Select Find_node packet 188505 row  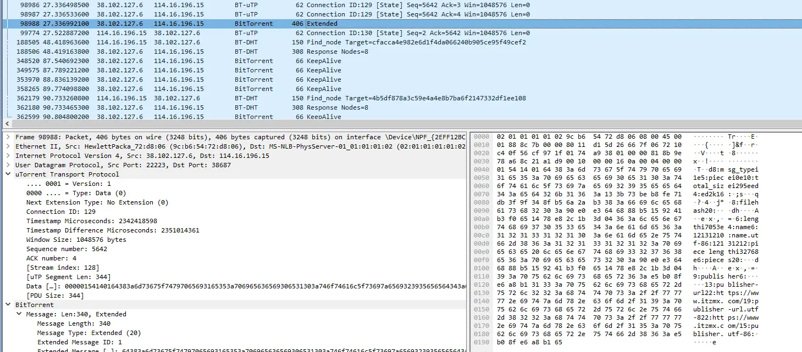pyautogui.click(x=401, y=42)
